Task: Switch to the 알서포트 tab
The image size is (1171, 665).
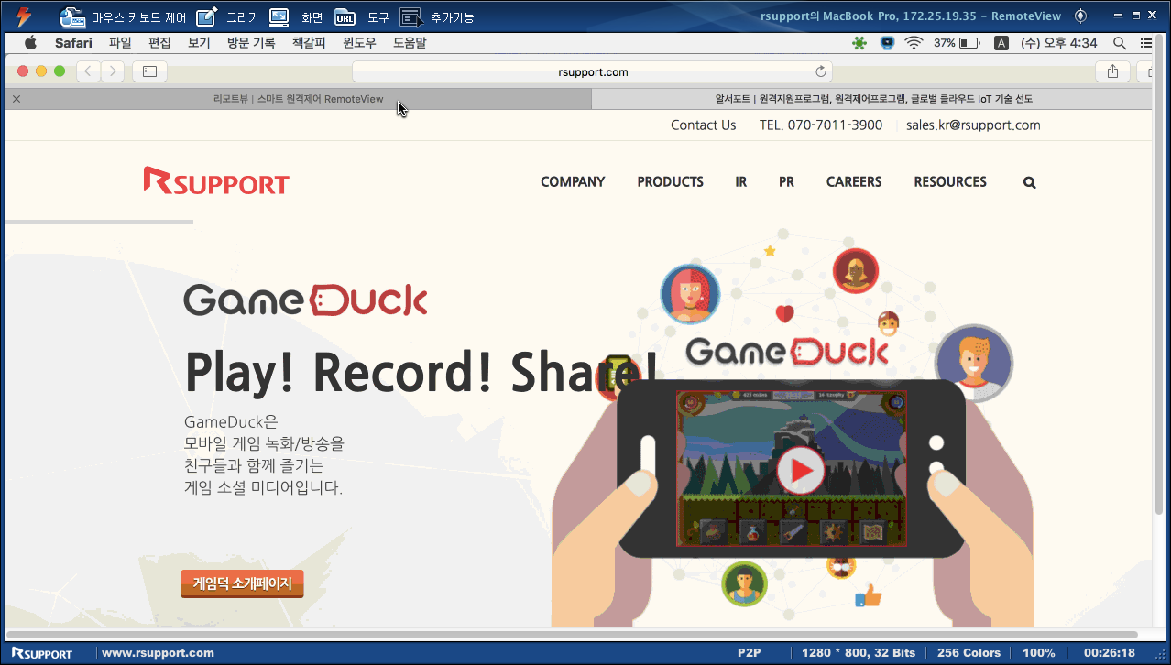Action: 873,99
